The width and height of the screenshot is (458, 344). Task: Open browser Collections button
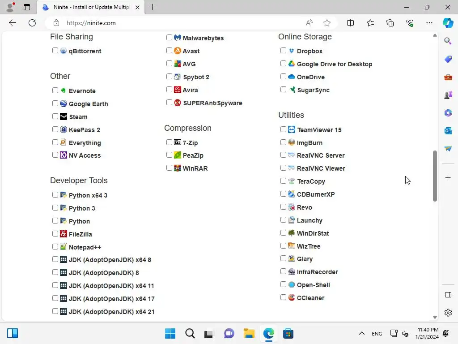click(x=390, y=23)
